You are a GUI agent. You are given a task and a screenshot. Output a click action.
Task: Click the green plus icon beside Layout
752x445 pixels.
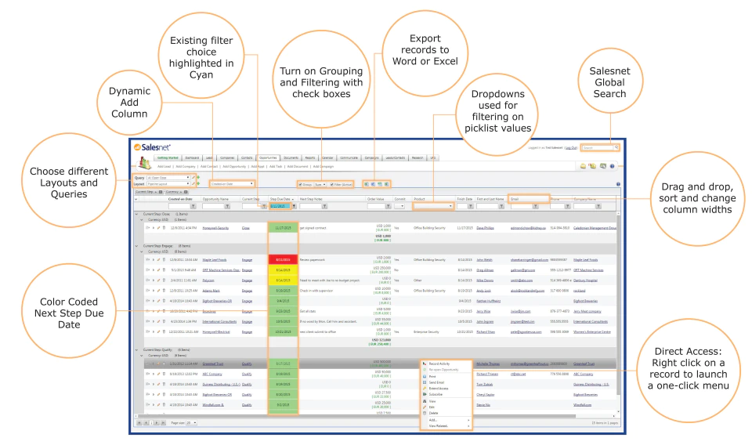(x=198, y=183)
